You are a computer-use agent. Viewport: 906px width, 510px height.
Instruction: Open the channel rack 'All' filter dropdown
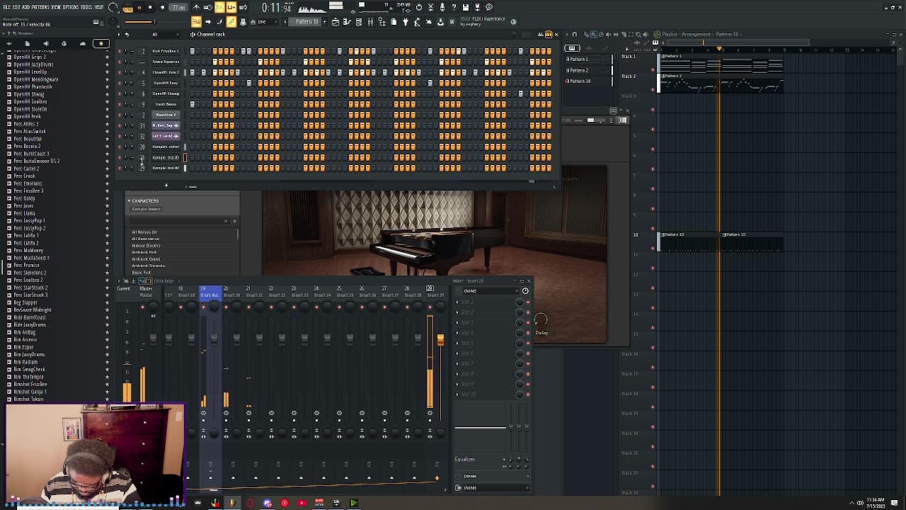coord(154,34)
